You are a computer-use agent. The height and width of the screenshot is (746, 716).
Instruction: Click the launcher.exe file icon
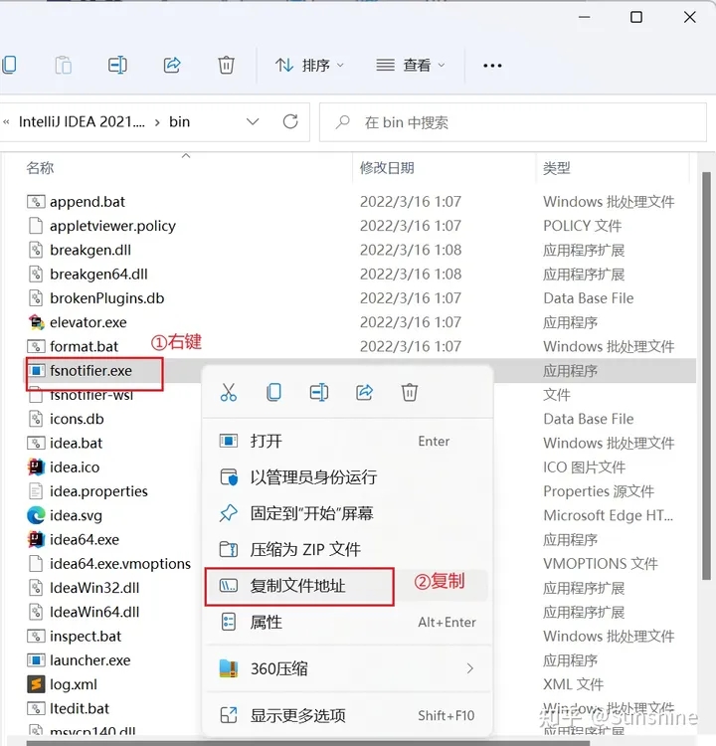coord(36,660)
